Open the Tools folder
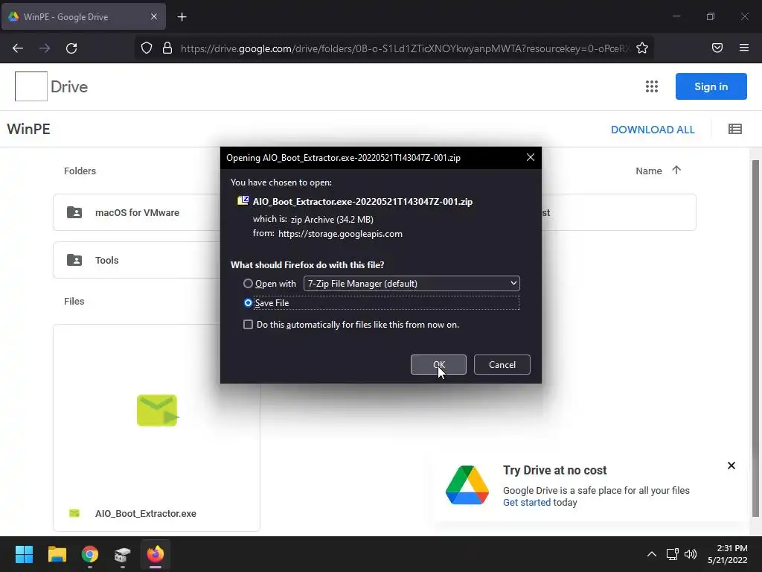Viewport: 762px width, 572px height. 137,260
